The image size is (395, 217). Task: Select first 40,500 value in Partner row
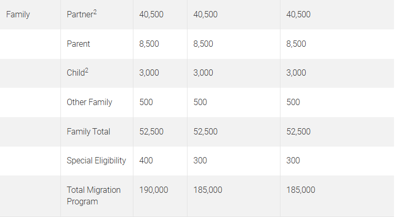151,15
